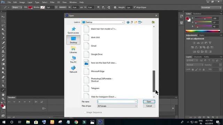223x125 pixels.
Task: Toggle the Align Edges checkbox
Action: [134, 7]
